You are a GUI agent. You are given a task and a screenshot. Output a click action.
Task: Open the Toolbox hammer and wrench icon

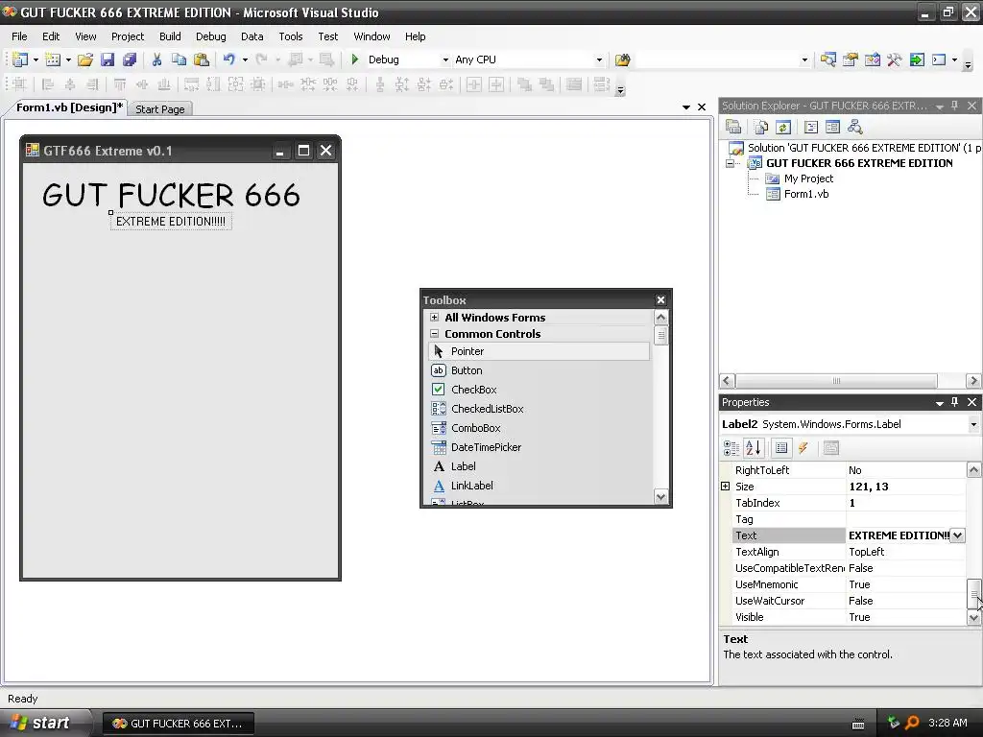pos(895,59)
